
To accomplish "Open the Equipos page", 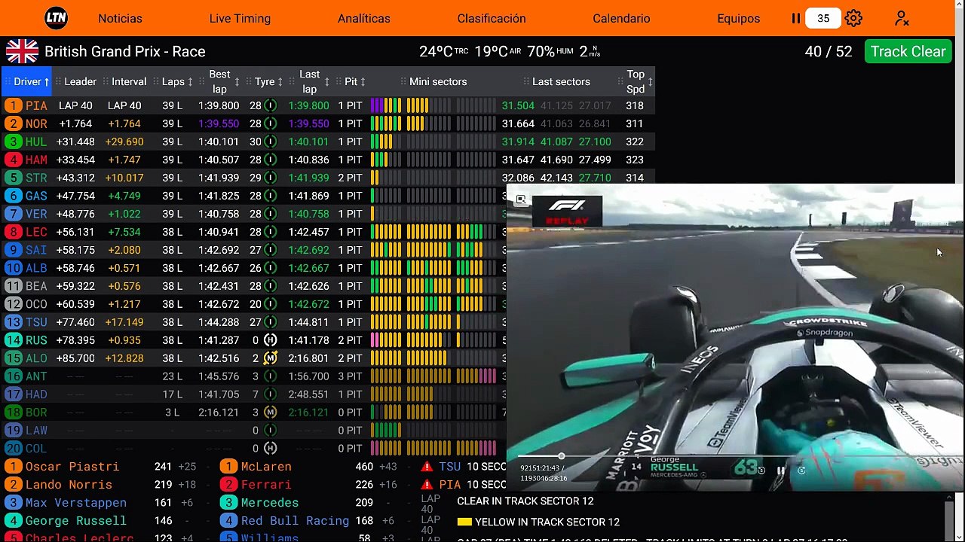I will [x=739, y=18].
